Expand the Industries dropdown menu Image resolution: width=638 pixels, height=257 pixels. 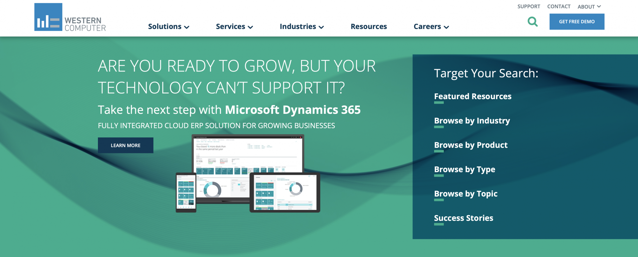(302, 26)
